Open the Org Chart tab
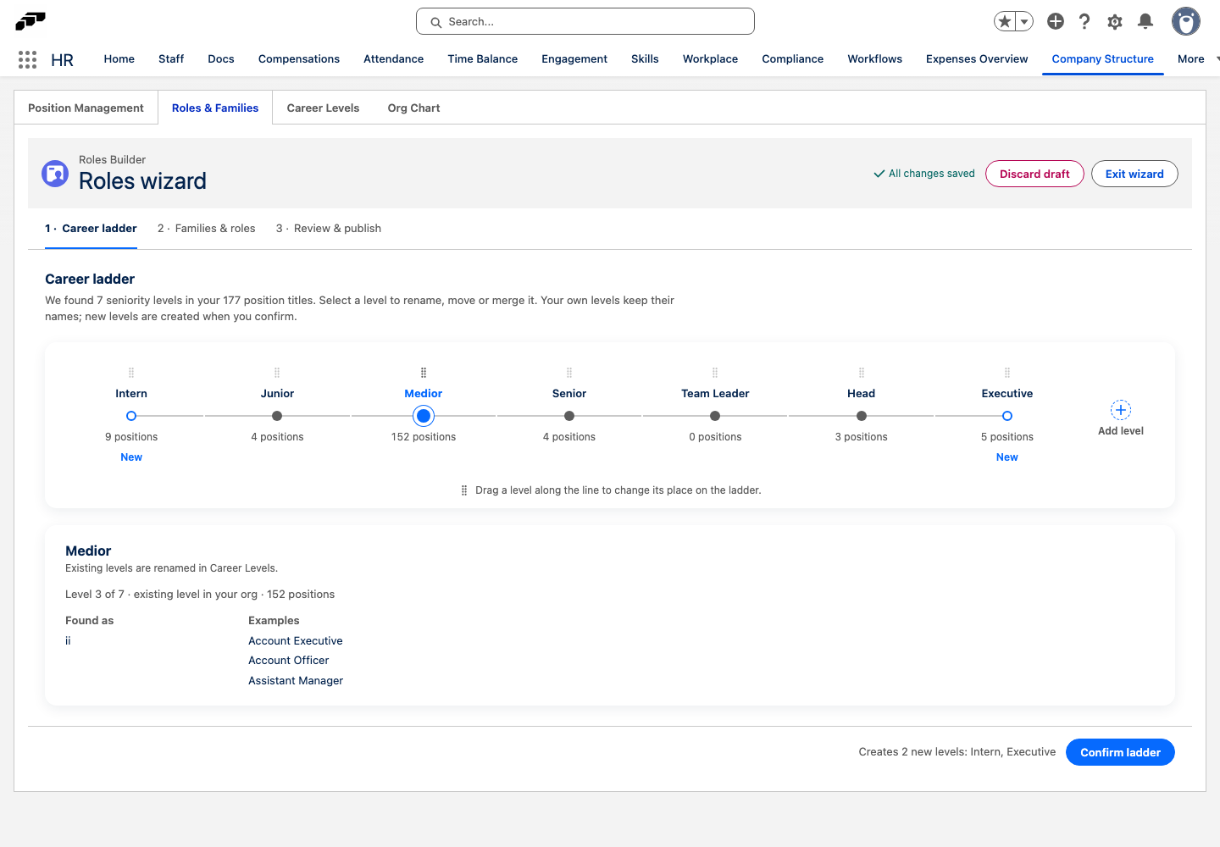Viewport: 1220px width, 847px height. coord(413,108)
